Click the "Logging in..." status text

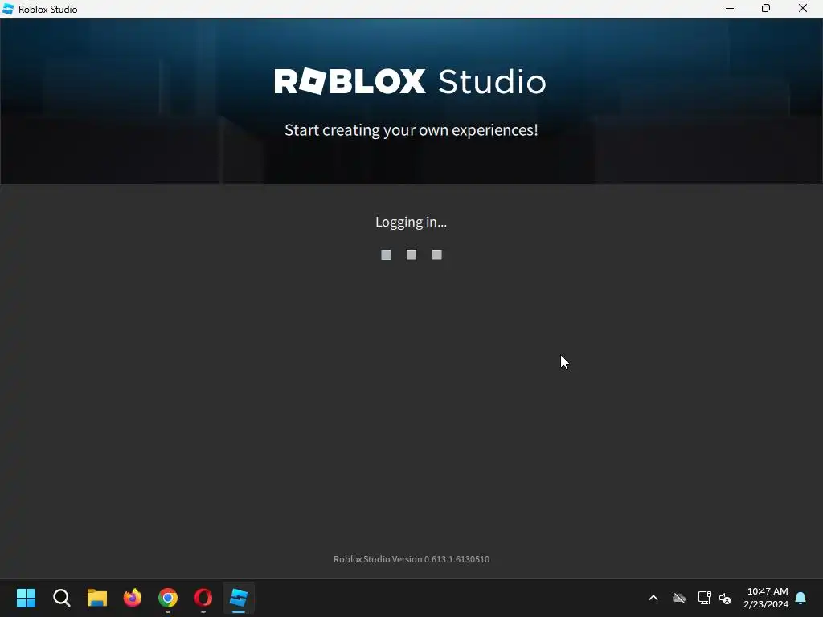pos(411,222)
